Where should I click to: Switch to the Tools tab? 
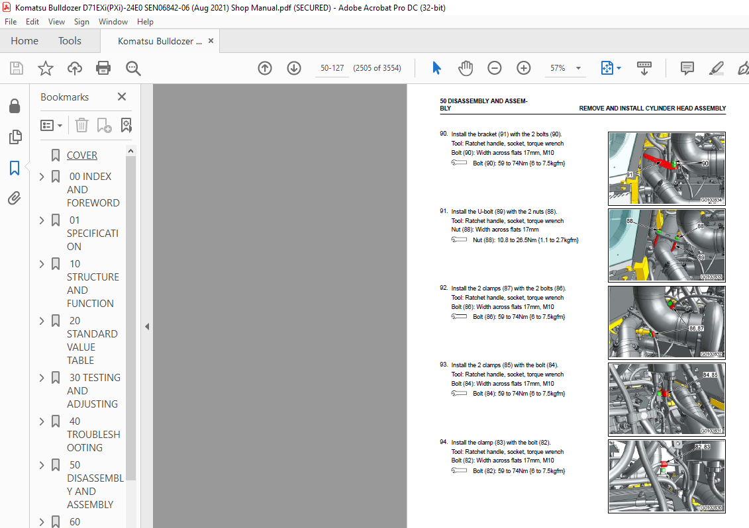click(70, 41)
